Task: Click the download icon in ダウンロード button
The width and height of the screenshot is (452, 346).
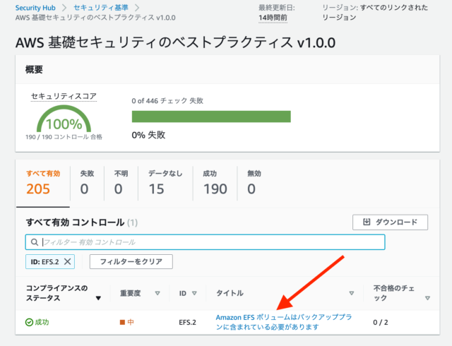Action: click(367, 222)
